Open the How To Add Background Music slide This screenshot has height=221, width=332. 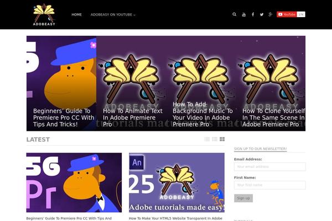[x=201, y=83]
